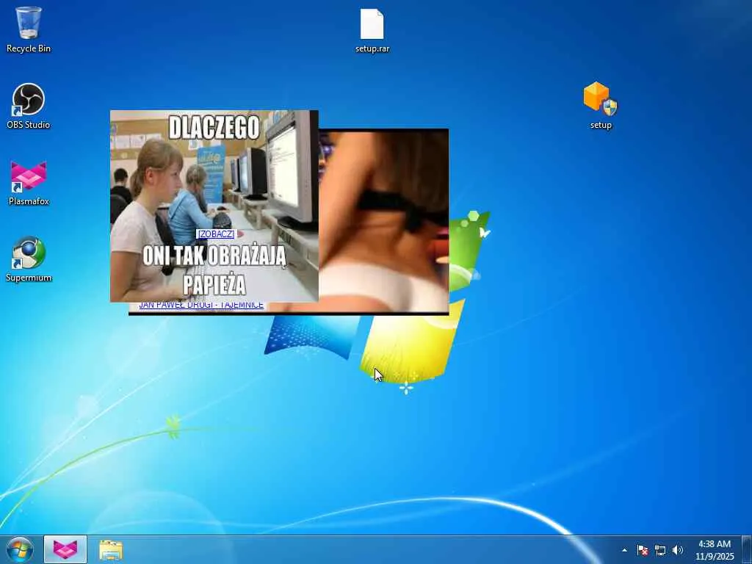Select the OBS Studio shortcut icon
Viewport: 752px width, 564px height.
click(x=29, y=106)
